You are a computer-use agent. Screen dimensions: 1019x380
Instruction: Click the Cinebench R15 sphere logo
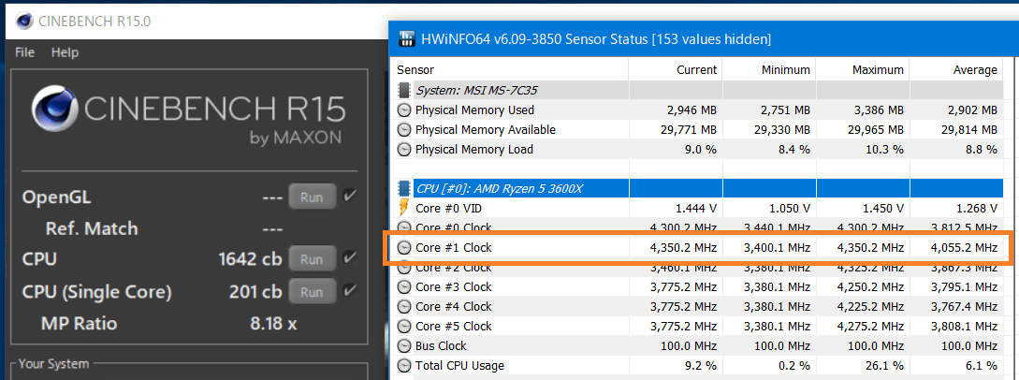point(57,111)
